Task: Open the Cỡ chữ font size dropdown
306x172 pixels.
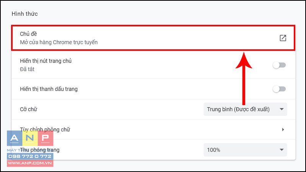Action: (x=245, y=109)
